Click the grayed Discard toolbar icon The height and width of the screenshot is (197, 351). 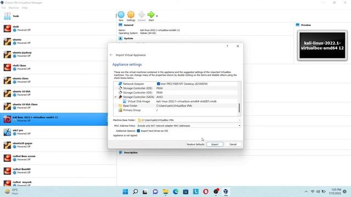141,15
